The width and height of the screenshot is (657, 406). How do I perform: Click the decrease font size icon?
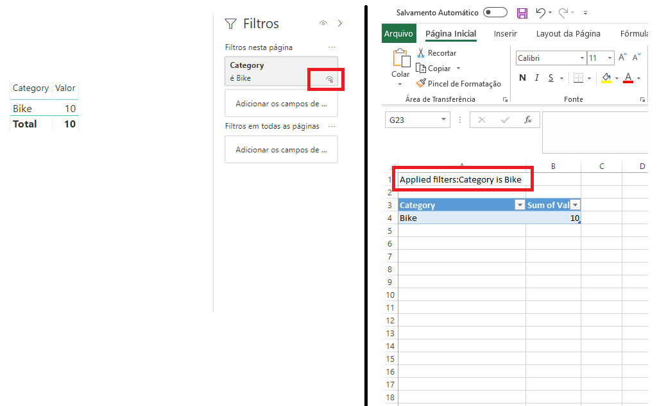coord(637,57)
